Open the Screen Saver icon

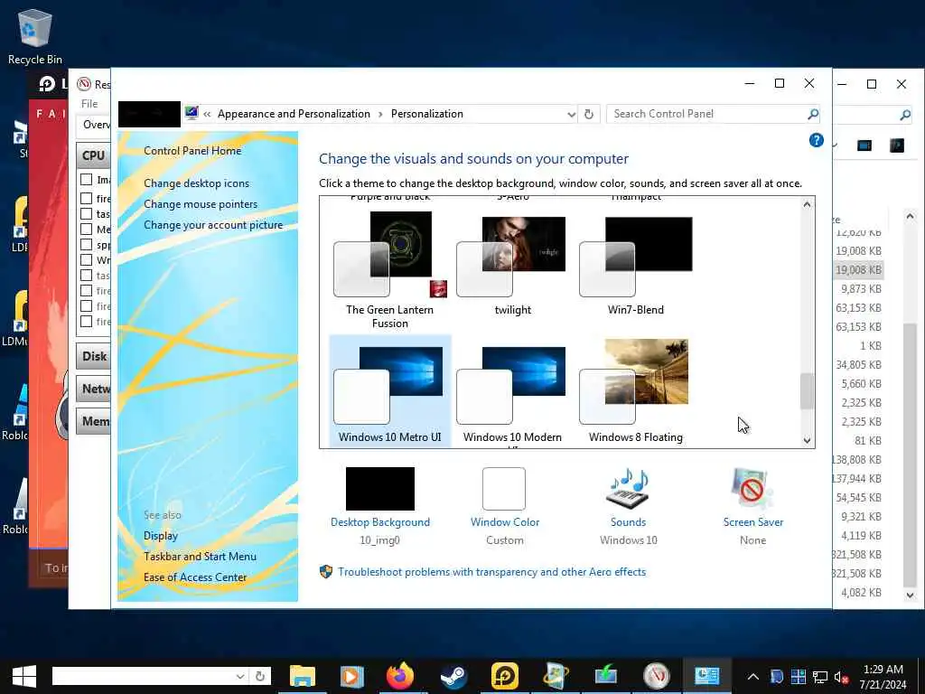752,489
